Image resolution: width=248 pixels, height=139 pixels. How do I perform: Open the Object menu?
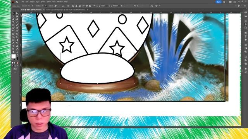[32, 2]
